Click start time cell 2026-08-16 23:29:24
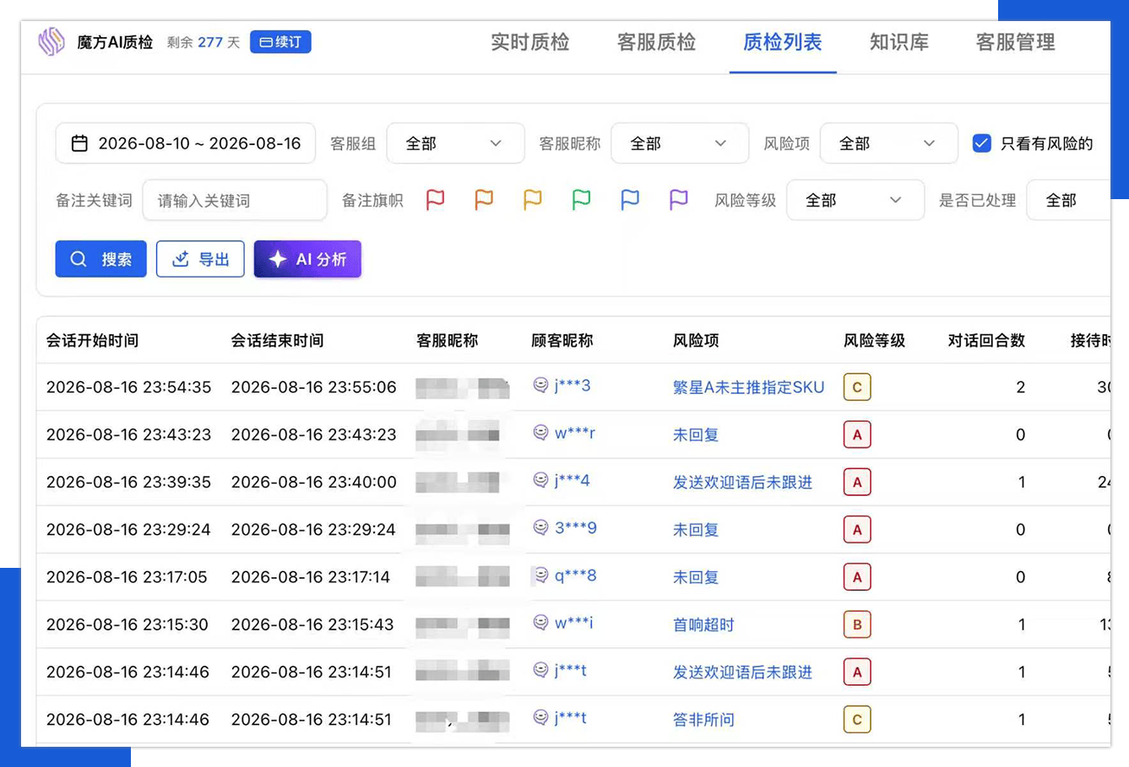1129x767 pixels. 128,530
